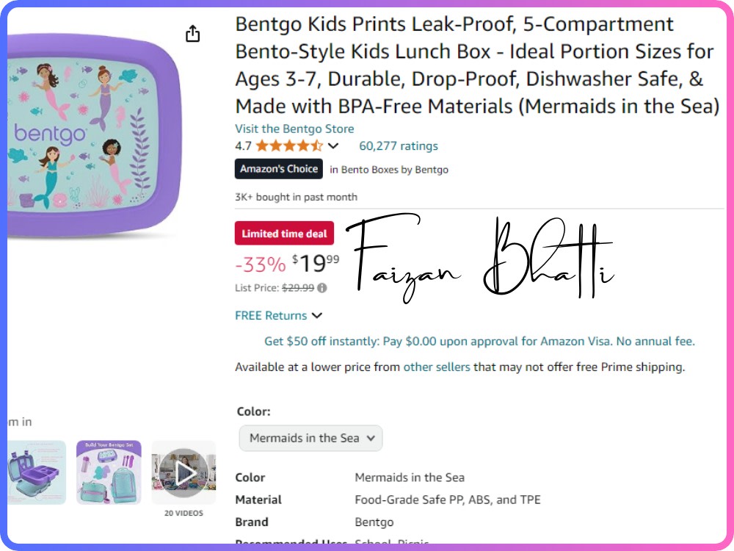Expand the FREE Returns chevron
The image size is (734, 551).
coord(317,315)
